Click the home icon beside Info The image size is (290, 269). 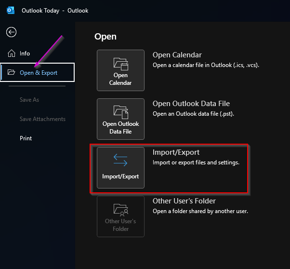point(11,54)
